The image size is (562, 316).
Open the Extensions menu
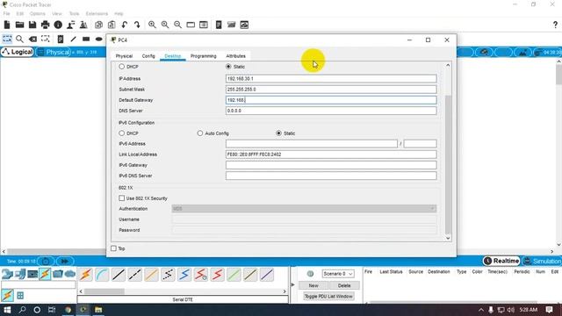pos(97,14)
